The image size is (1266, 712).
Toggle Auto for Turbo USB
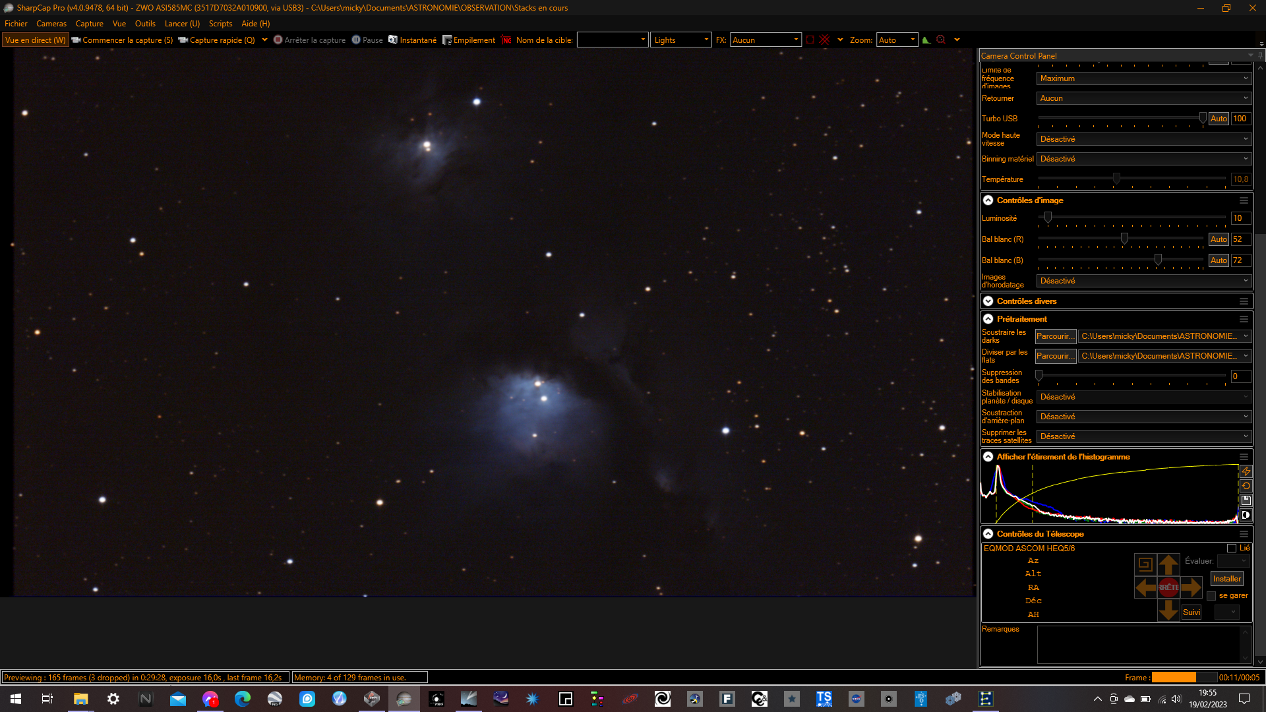pyautogui.click(x=1219, y=119)
